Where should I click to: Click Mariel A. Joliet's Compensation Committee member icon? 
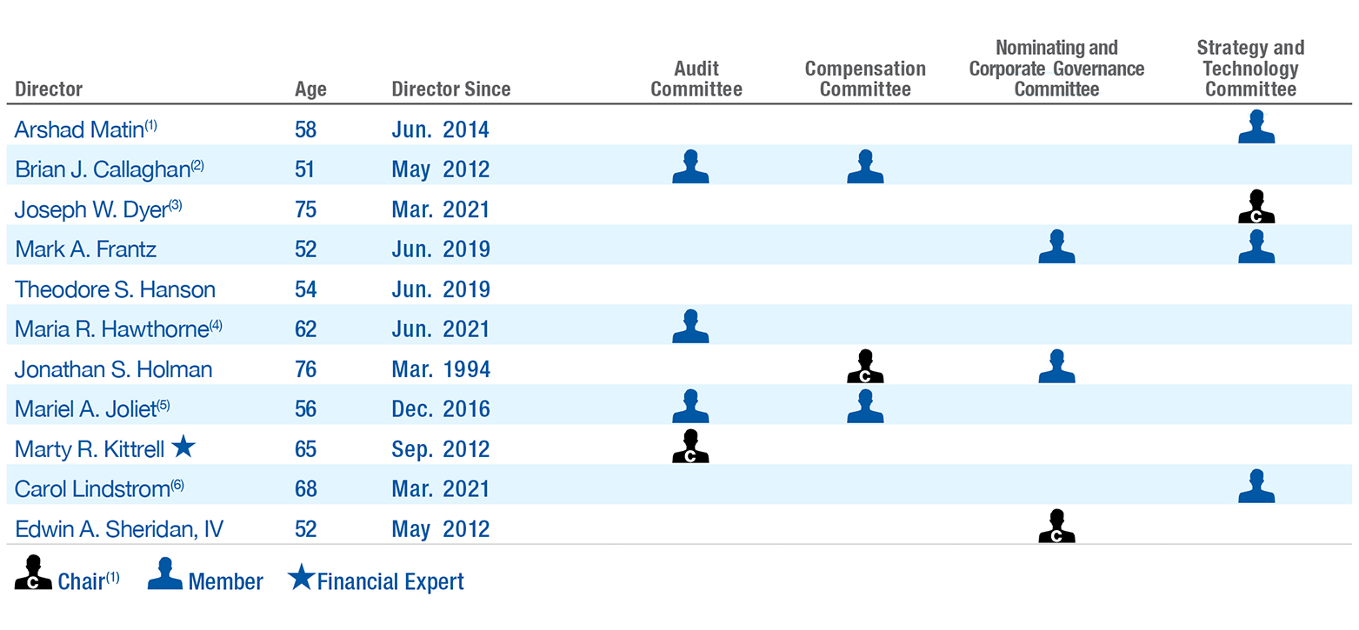coord(865,407)
